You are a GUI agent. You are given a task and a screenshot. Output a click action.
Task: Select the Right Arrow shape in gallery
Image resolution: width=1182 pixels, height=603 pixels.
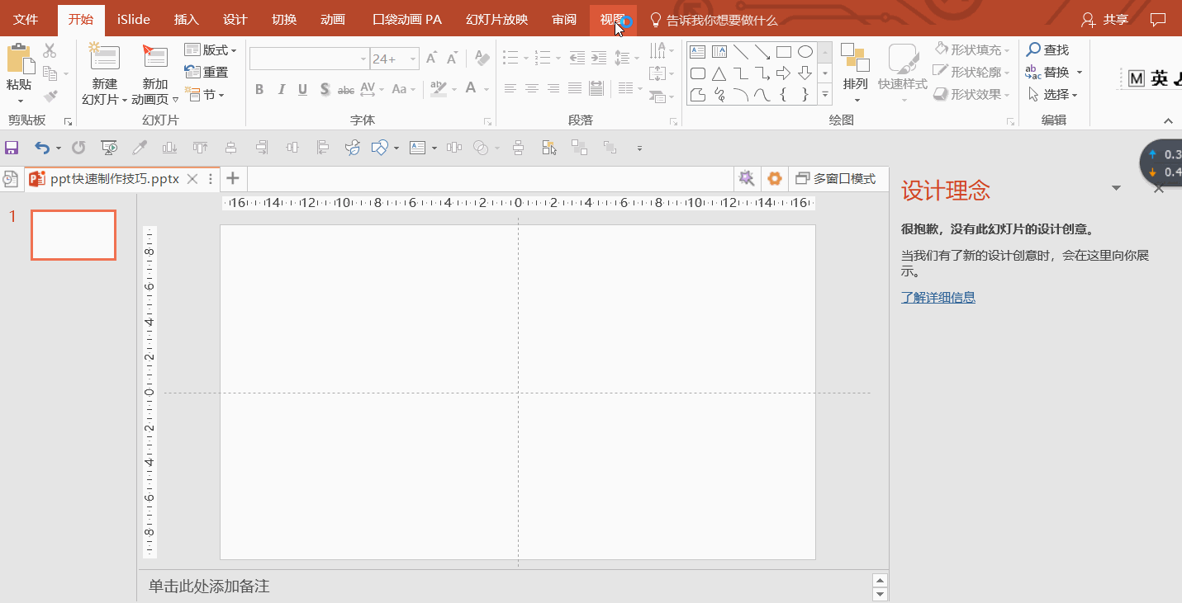(784, 73)
